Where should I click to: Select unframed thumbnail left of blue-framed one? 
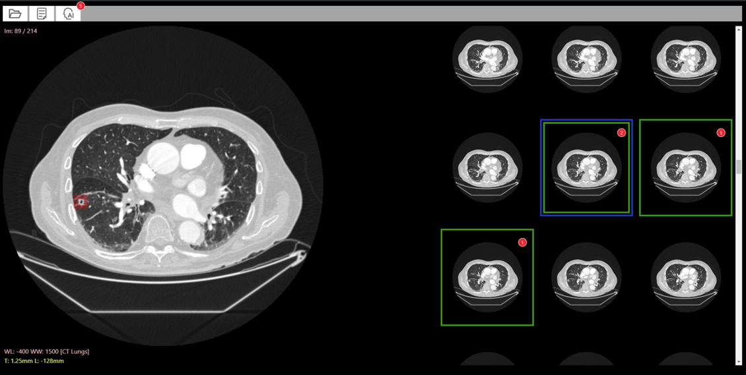487,167
